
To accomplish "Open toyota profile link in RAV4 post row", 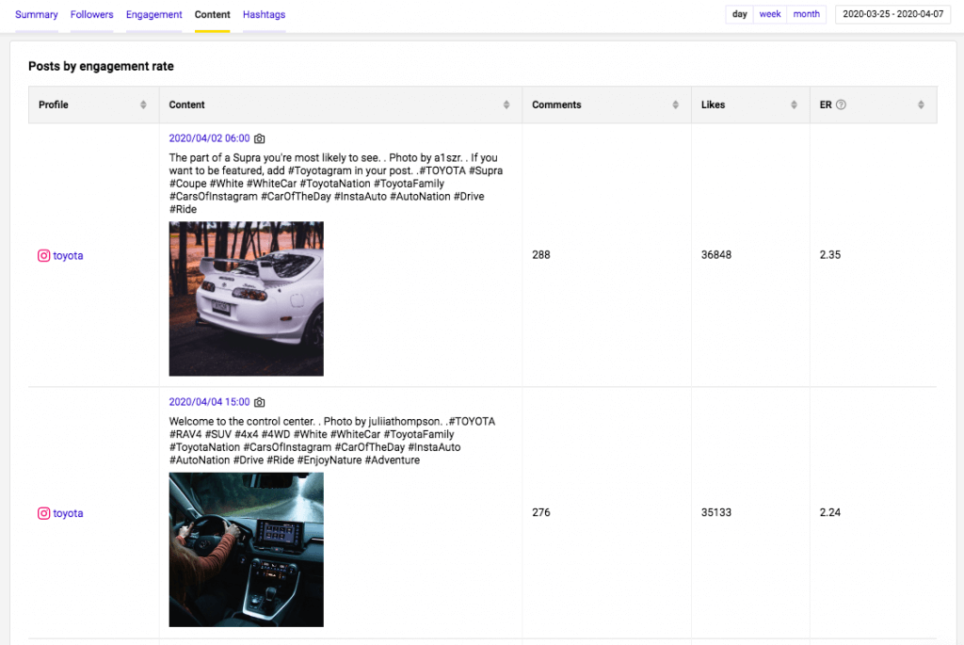I will [68, 513].
